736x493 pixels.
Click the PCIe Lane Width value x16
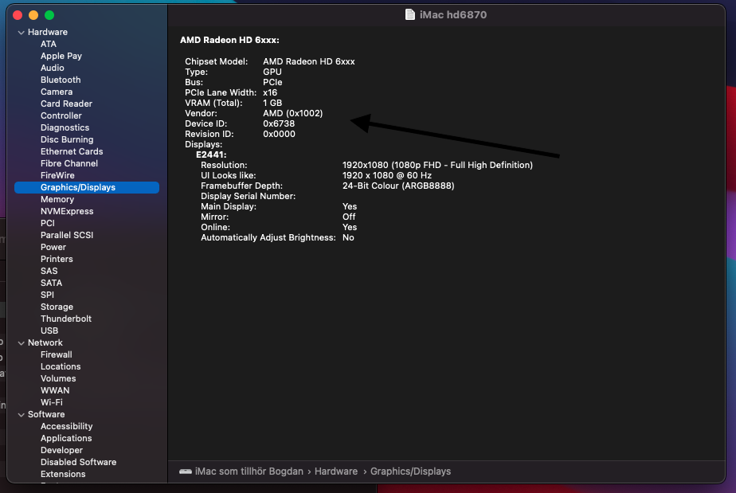pyautogui.click(x=270, y=92)
